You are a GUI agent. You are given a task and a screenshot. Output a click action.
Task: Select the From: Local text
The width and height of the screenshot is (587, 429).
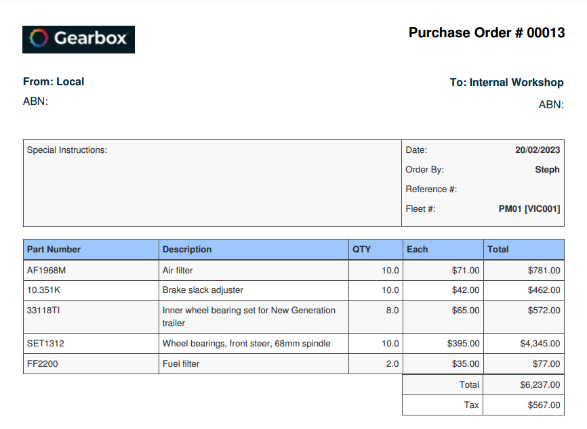click(54, 82)
